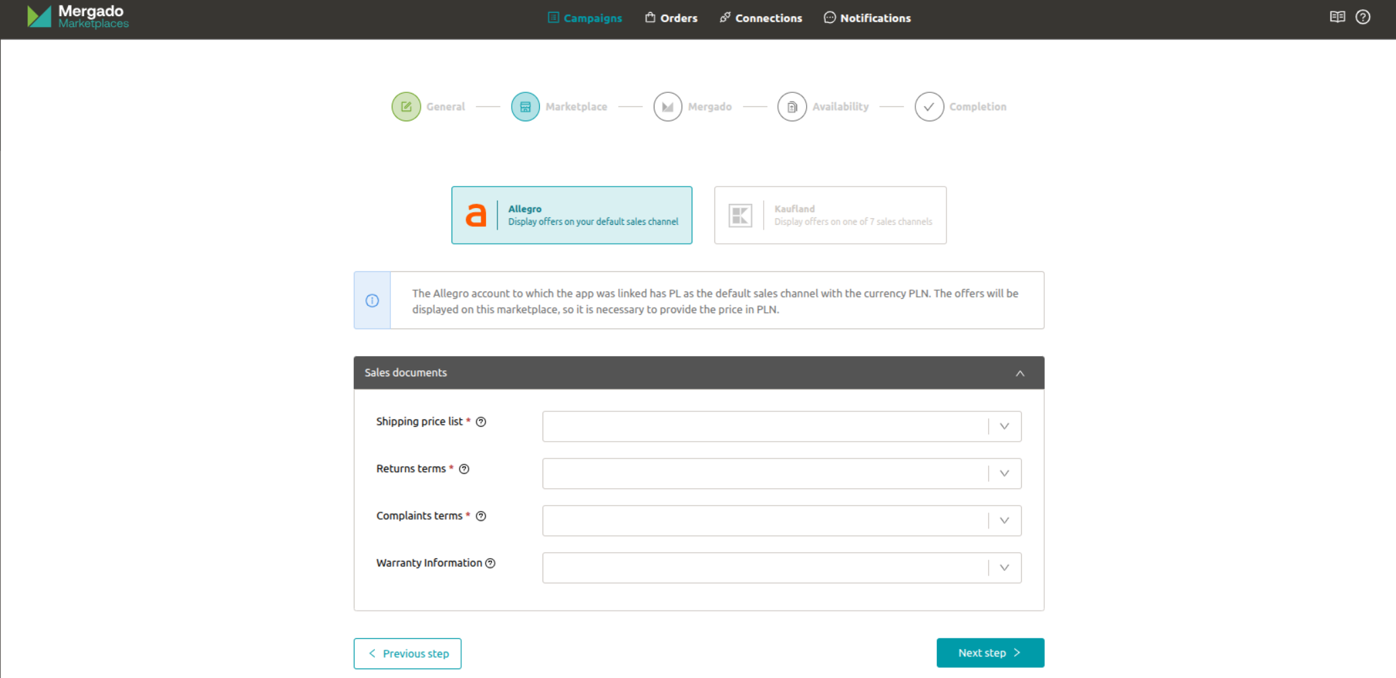
Task: Open the Complaints terms dropdown
Action: tap(781, 520)
